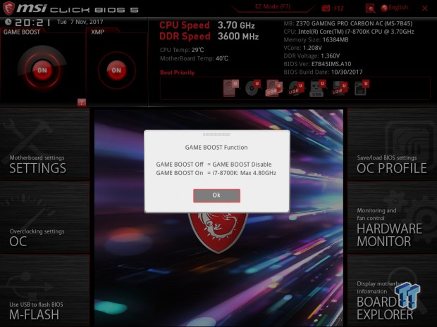Click Ok in the GAME BOOST Function dialog
The height and width of the screenshot is (327, 437).
[216, 195]
